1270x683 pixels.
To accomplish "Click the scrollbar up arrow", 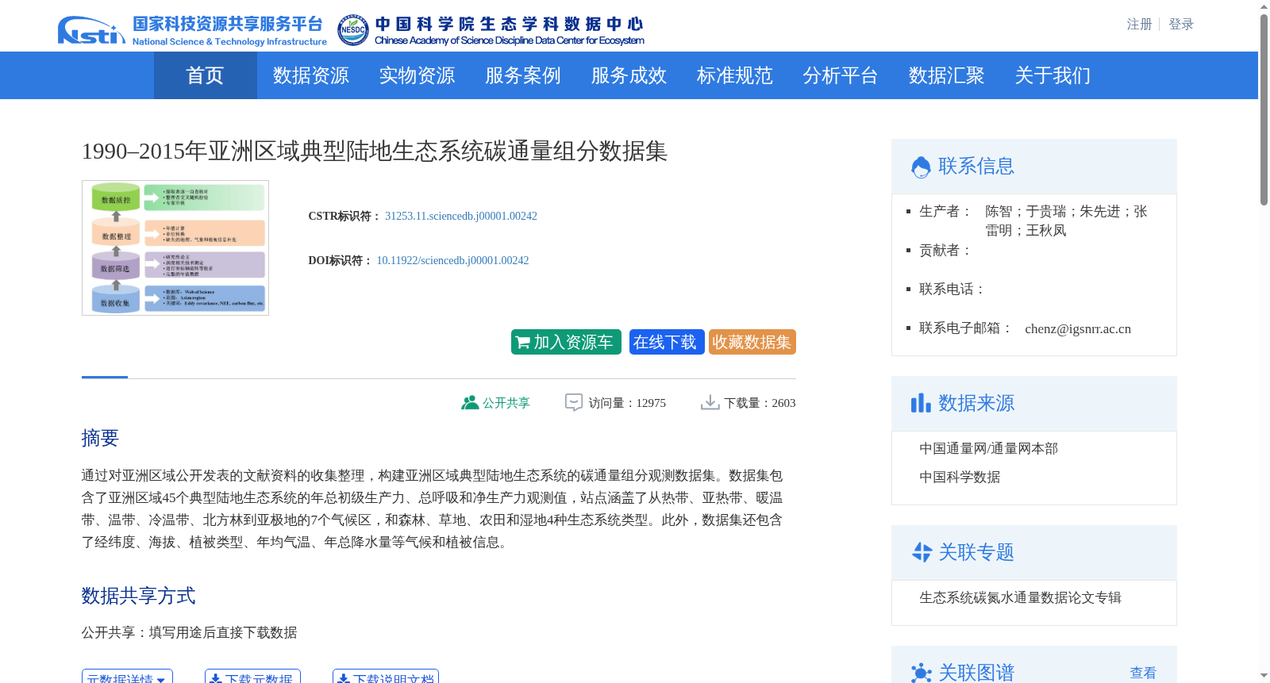I will pyautogui.click(x=1264, y=7).
